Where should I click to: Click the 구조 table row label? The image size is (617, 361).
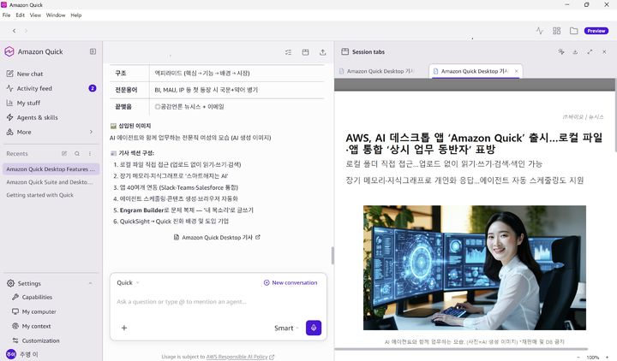click(121, 73)
